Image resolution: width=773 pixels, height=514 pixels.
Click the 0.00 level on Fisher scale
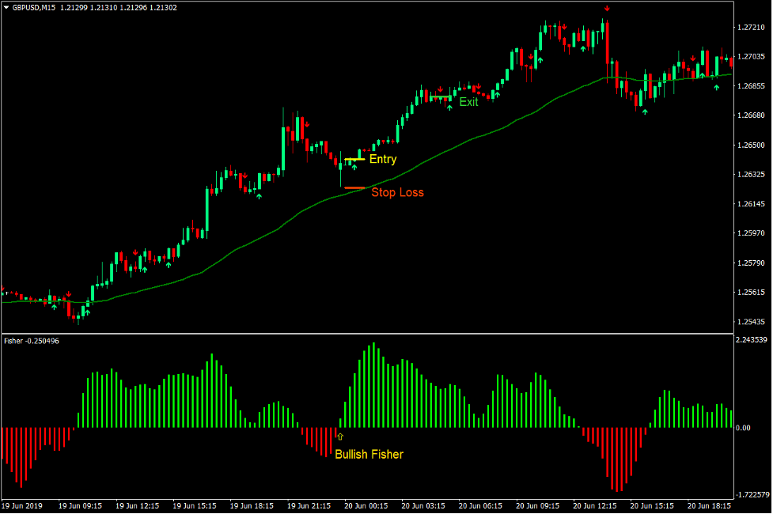[742, 428]
